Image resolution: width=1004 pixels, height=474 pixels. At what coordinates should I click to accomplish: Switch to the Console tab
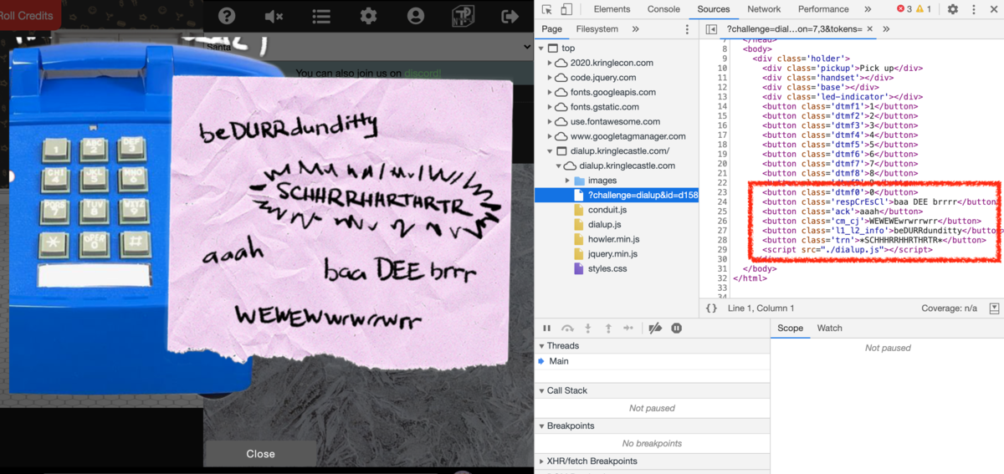[663, 9]
